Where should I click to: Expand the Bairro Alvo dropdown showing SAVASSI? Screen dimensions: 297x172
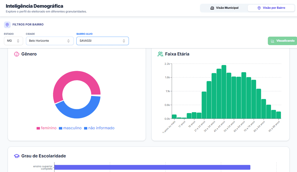[x=102, y=41]
